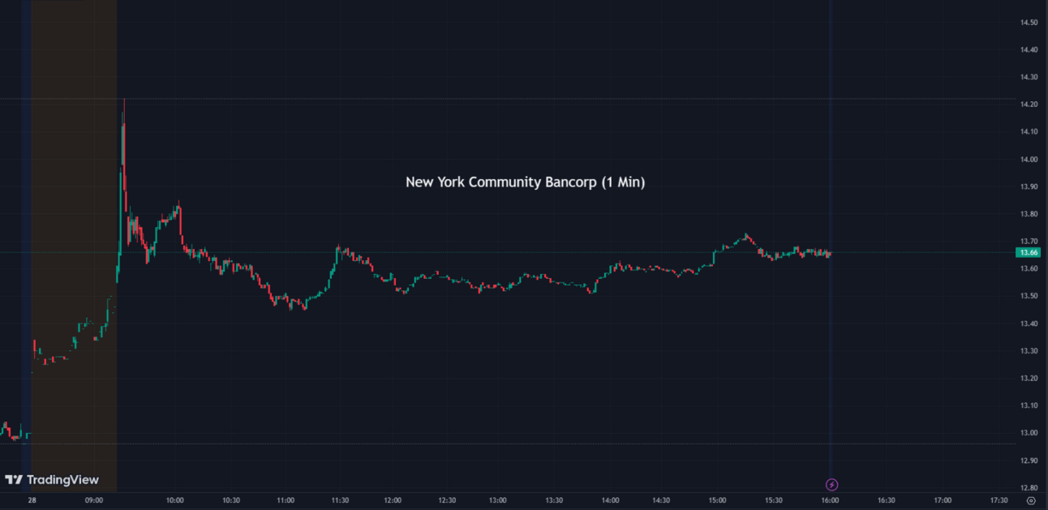Click the 14.30 price axis label
Viewport: 1048px width, 510px height.
pyautogui.click(x=1029, y=77)
